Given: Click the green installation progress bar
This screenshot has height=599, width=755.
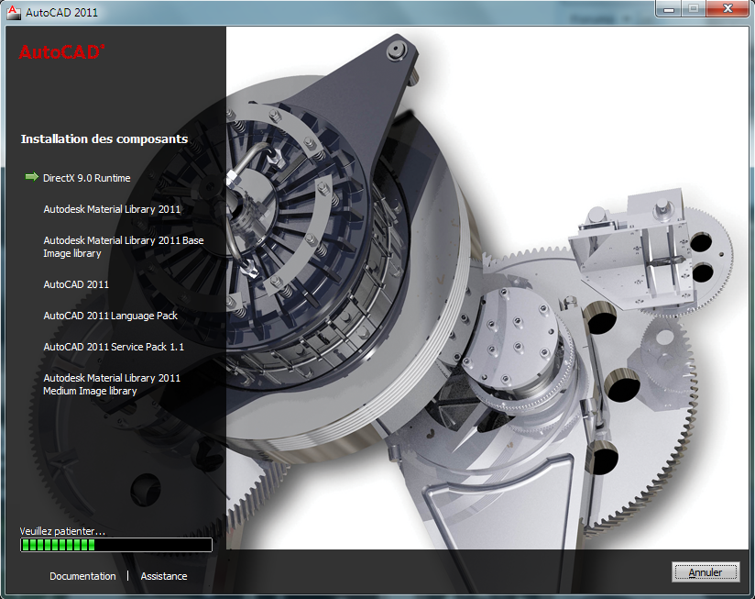Looking at the screenshot, I should coord(116,545).
